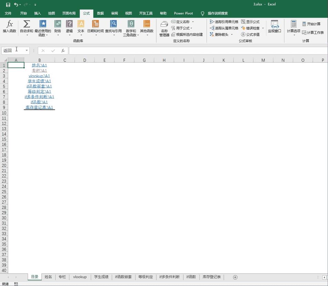Follow the 库存登记表'!A1 link
This screenshot has width=328, height=286.
39,107
